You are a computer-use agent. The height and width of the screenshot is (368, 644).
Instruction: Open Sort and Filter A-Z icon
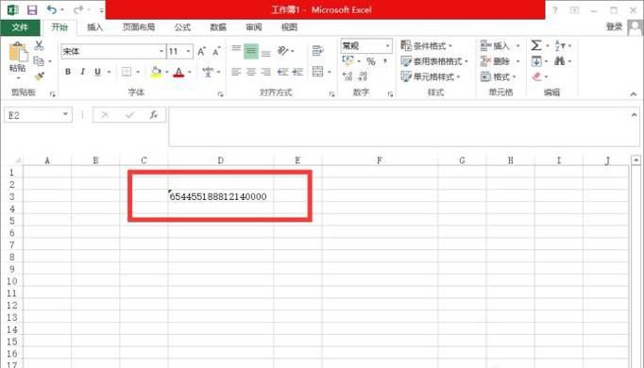tap(560, 45)
